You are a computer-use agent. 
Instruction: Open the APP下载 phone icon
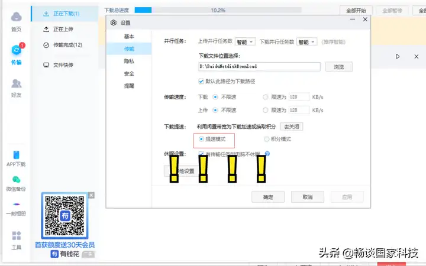pos(17,155)
